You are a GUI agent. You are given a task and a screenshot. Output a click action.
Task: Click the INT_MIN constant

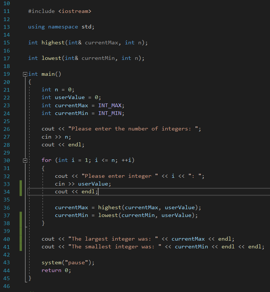110,113
